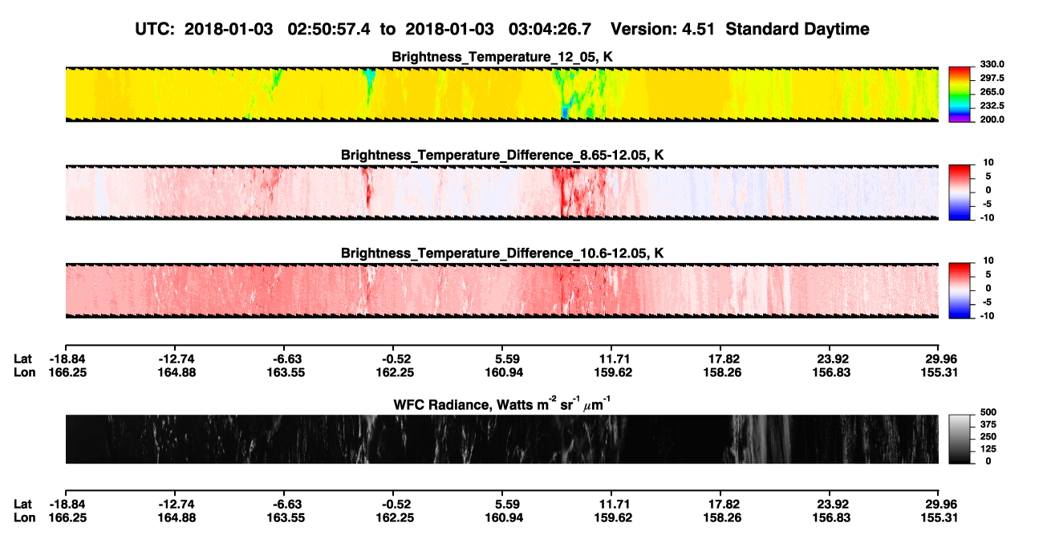Click the -10 label on the 10.6-12.05 colorbar

click(x=987, y=316)
